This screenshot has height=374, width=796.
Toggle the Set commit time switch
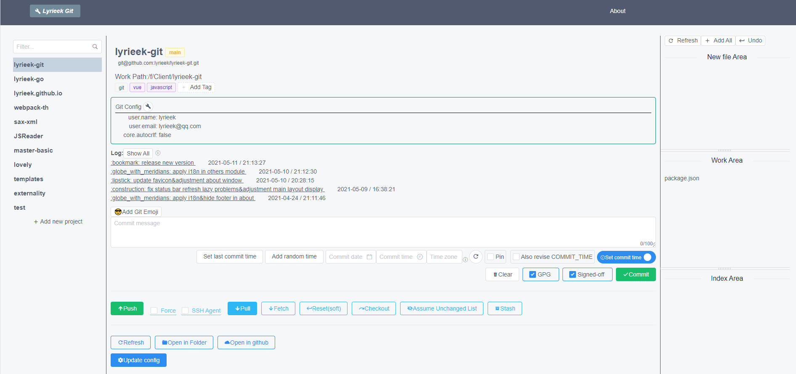pyautogui.click(x=626, y=257)
